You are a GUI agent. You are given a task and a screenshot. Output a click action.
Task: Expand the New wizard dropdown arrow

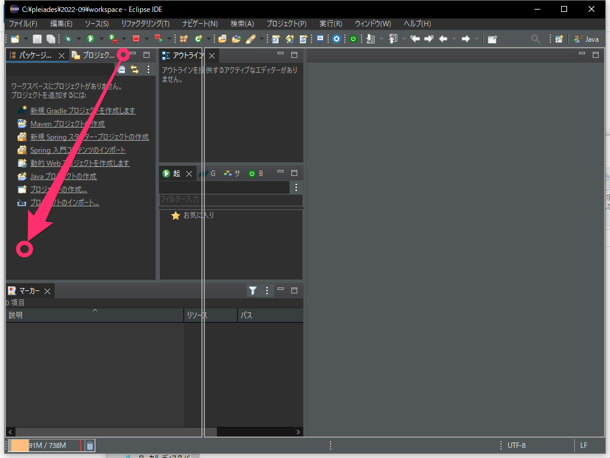coord(26,39)
